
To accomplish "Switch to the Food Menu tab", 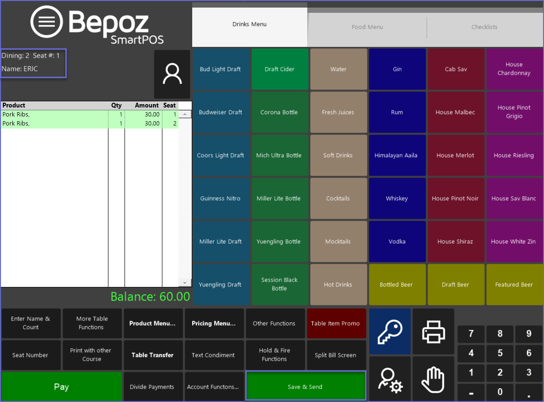I will pyautogui.click(x=367, y=27).
